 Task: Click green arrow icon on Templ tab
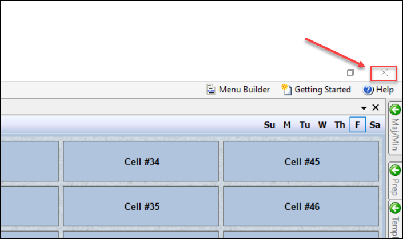(396, 208)
